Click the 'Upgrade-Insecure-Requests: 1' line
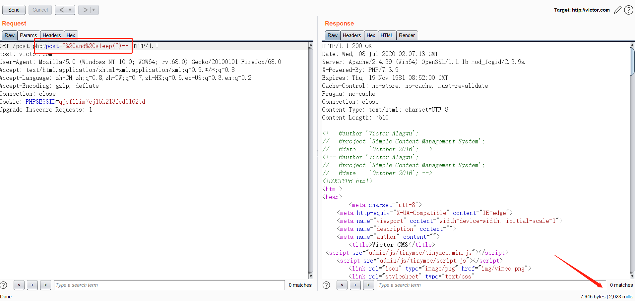Image resolution: width=635 pixels, height=301 pixels. click(x=46, y=110)
